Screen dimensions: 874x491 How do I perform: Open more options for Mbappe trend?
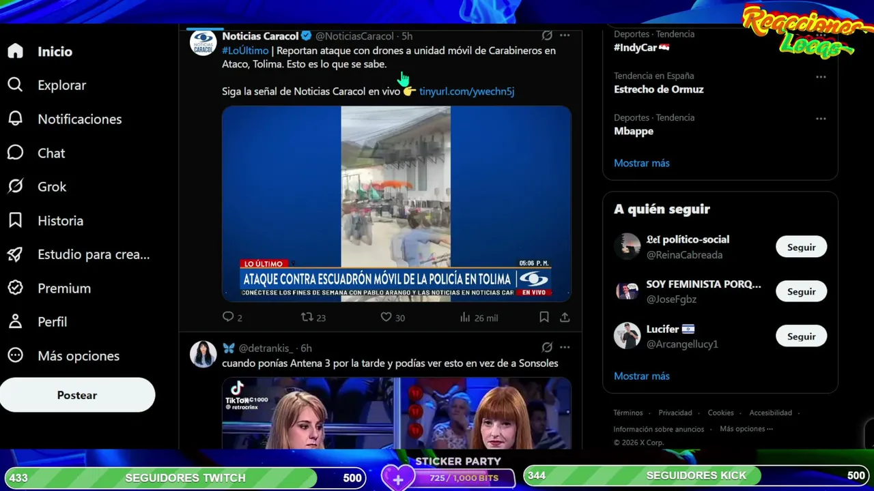(821, 118)
